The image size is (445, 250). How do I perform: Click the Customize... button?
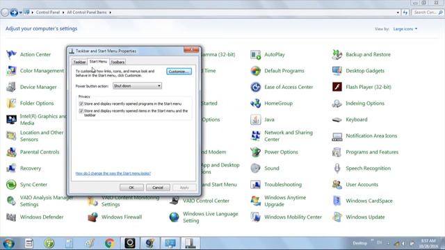tap(179, 72)
